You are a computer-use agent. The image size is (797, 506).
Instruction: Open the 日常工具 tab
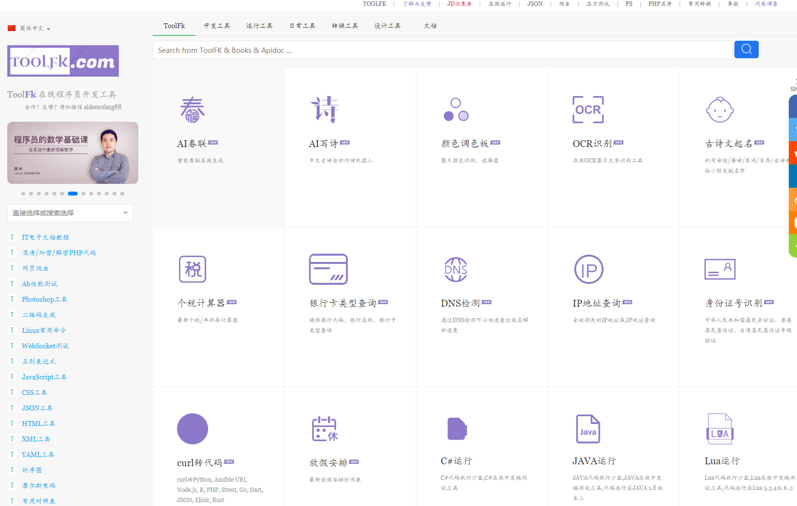(302, 26)
